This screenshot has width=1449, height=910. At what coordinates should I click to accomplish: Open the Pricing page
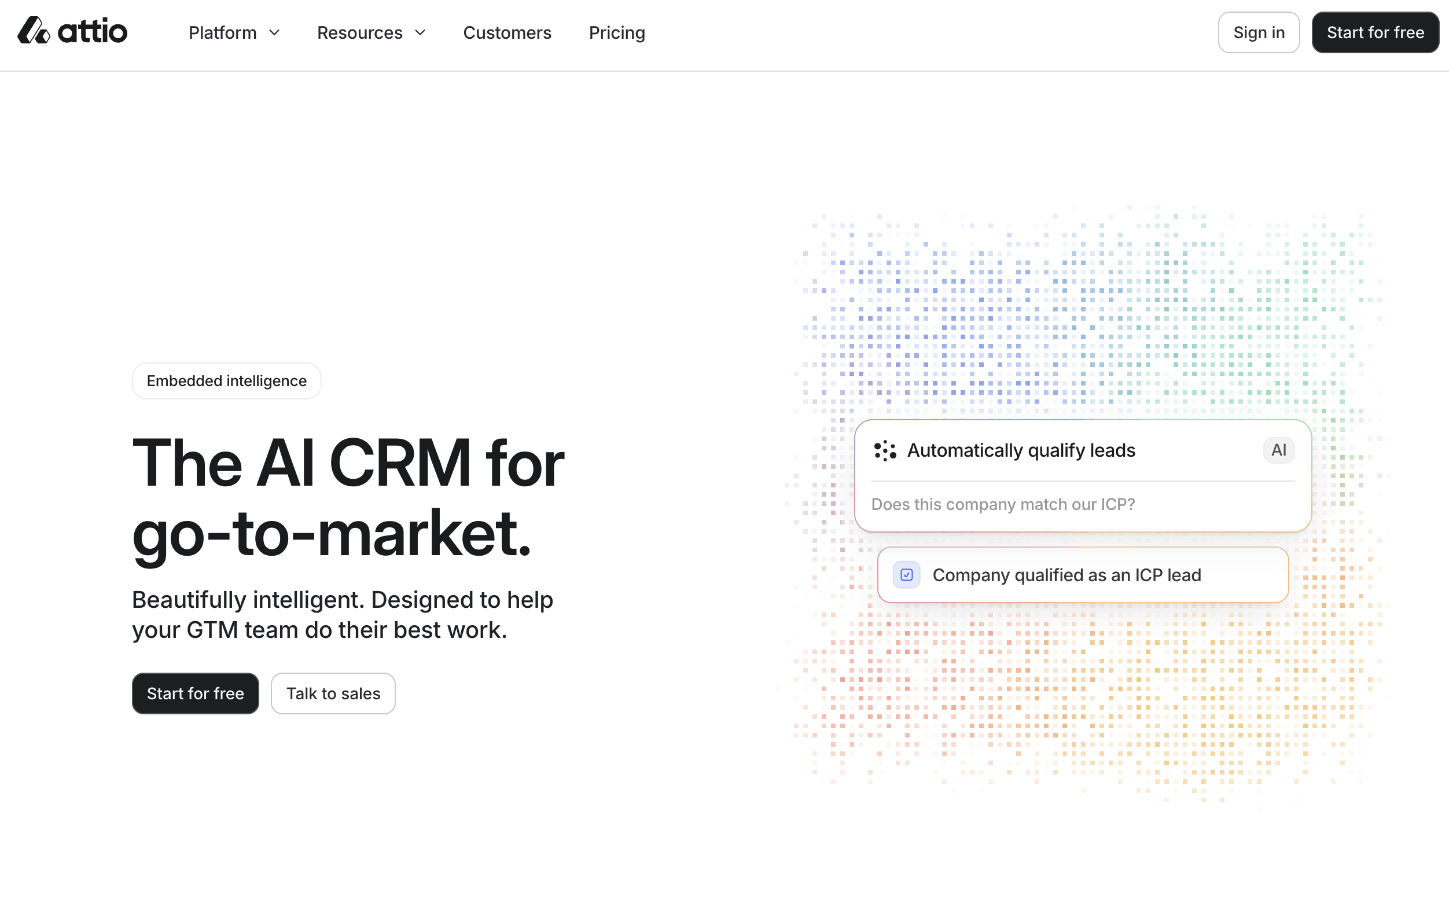[x=616, y=32]
